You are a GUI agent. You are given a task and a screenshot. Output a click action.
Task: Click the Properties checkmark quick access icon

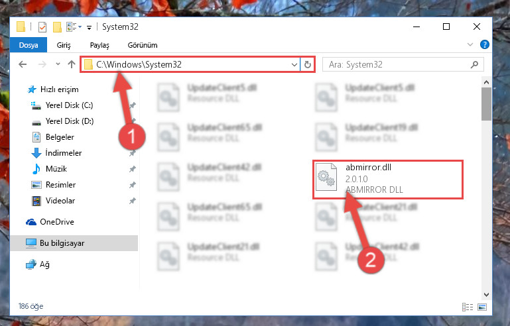click(42, 27)
